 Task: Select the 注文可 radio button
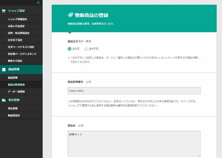pos(70,49)
